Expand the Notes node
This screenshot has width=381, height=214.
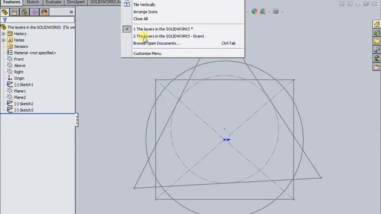click(x=4, y=40)
